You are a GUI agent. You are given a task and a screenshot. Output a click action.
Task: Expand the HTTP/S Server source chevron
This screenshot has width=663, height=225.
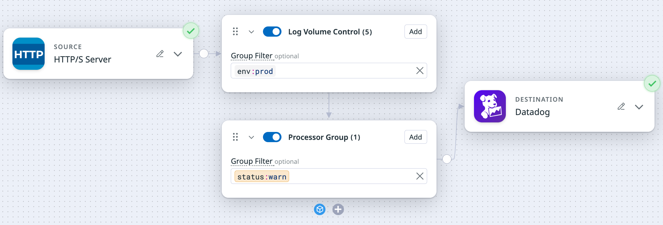[x=178, y=54]
